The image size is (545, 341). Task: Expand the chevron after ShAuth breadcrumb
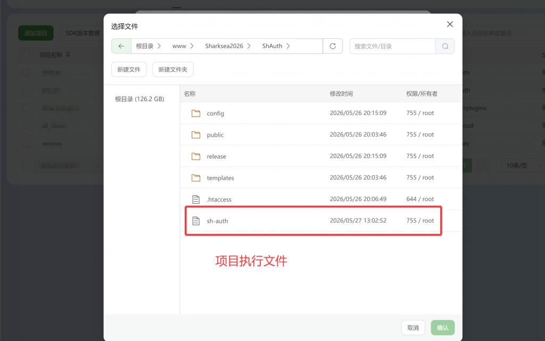pos(288,46)
